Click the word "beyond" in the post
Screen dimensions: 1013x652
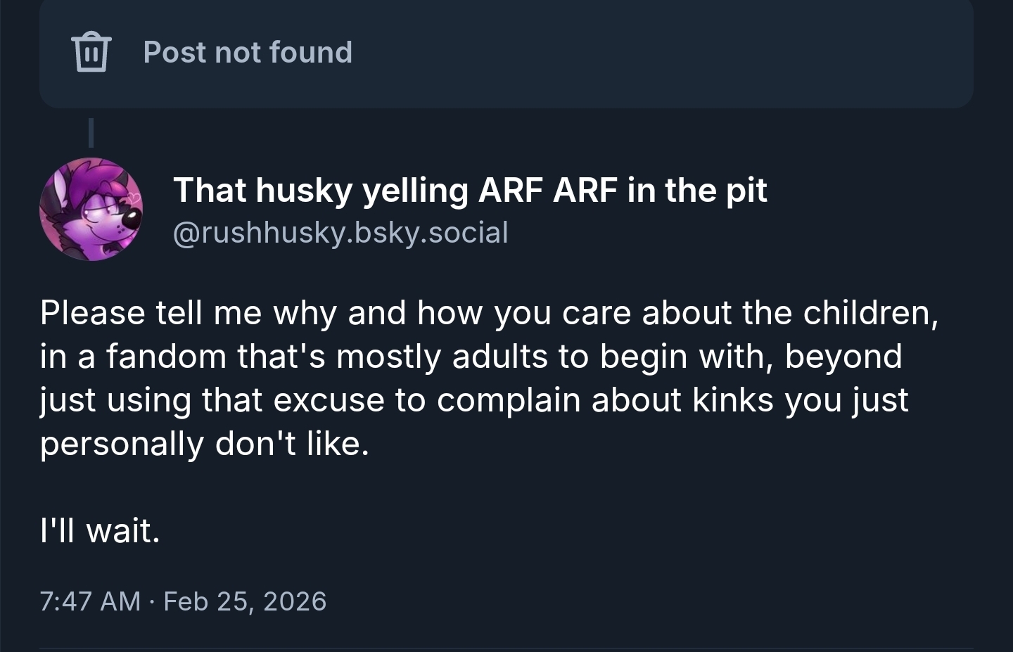pyautogui.click(x=843, y=357)
